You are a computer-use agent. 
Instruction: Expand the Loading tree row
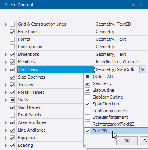click(6, 146)
